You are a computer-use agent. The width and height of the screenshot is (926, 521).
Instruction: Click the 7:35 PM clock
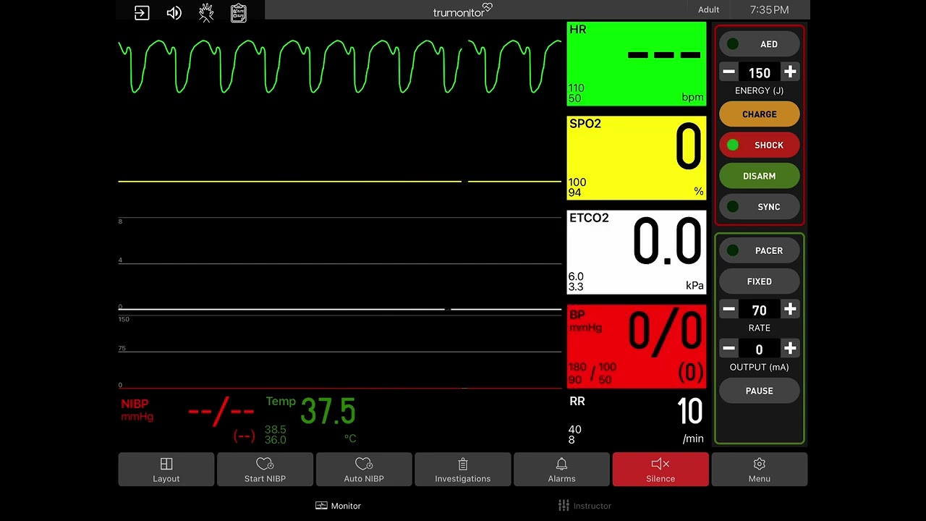click(770, 9)
